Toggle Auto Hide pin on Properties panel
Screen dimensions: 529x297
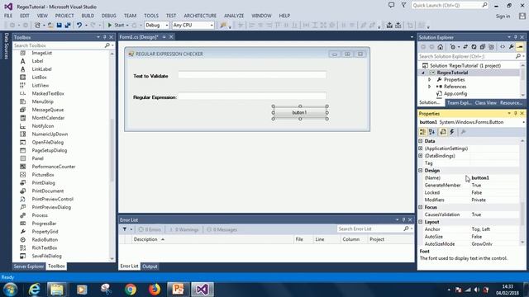point(516,114)
